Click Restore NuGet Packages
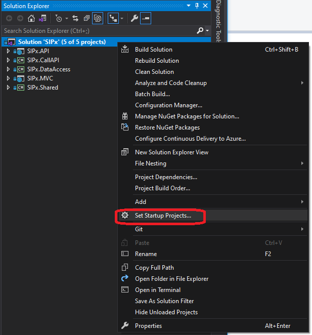This screenshot has height=335, width=312. pos(213,128)
